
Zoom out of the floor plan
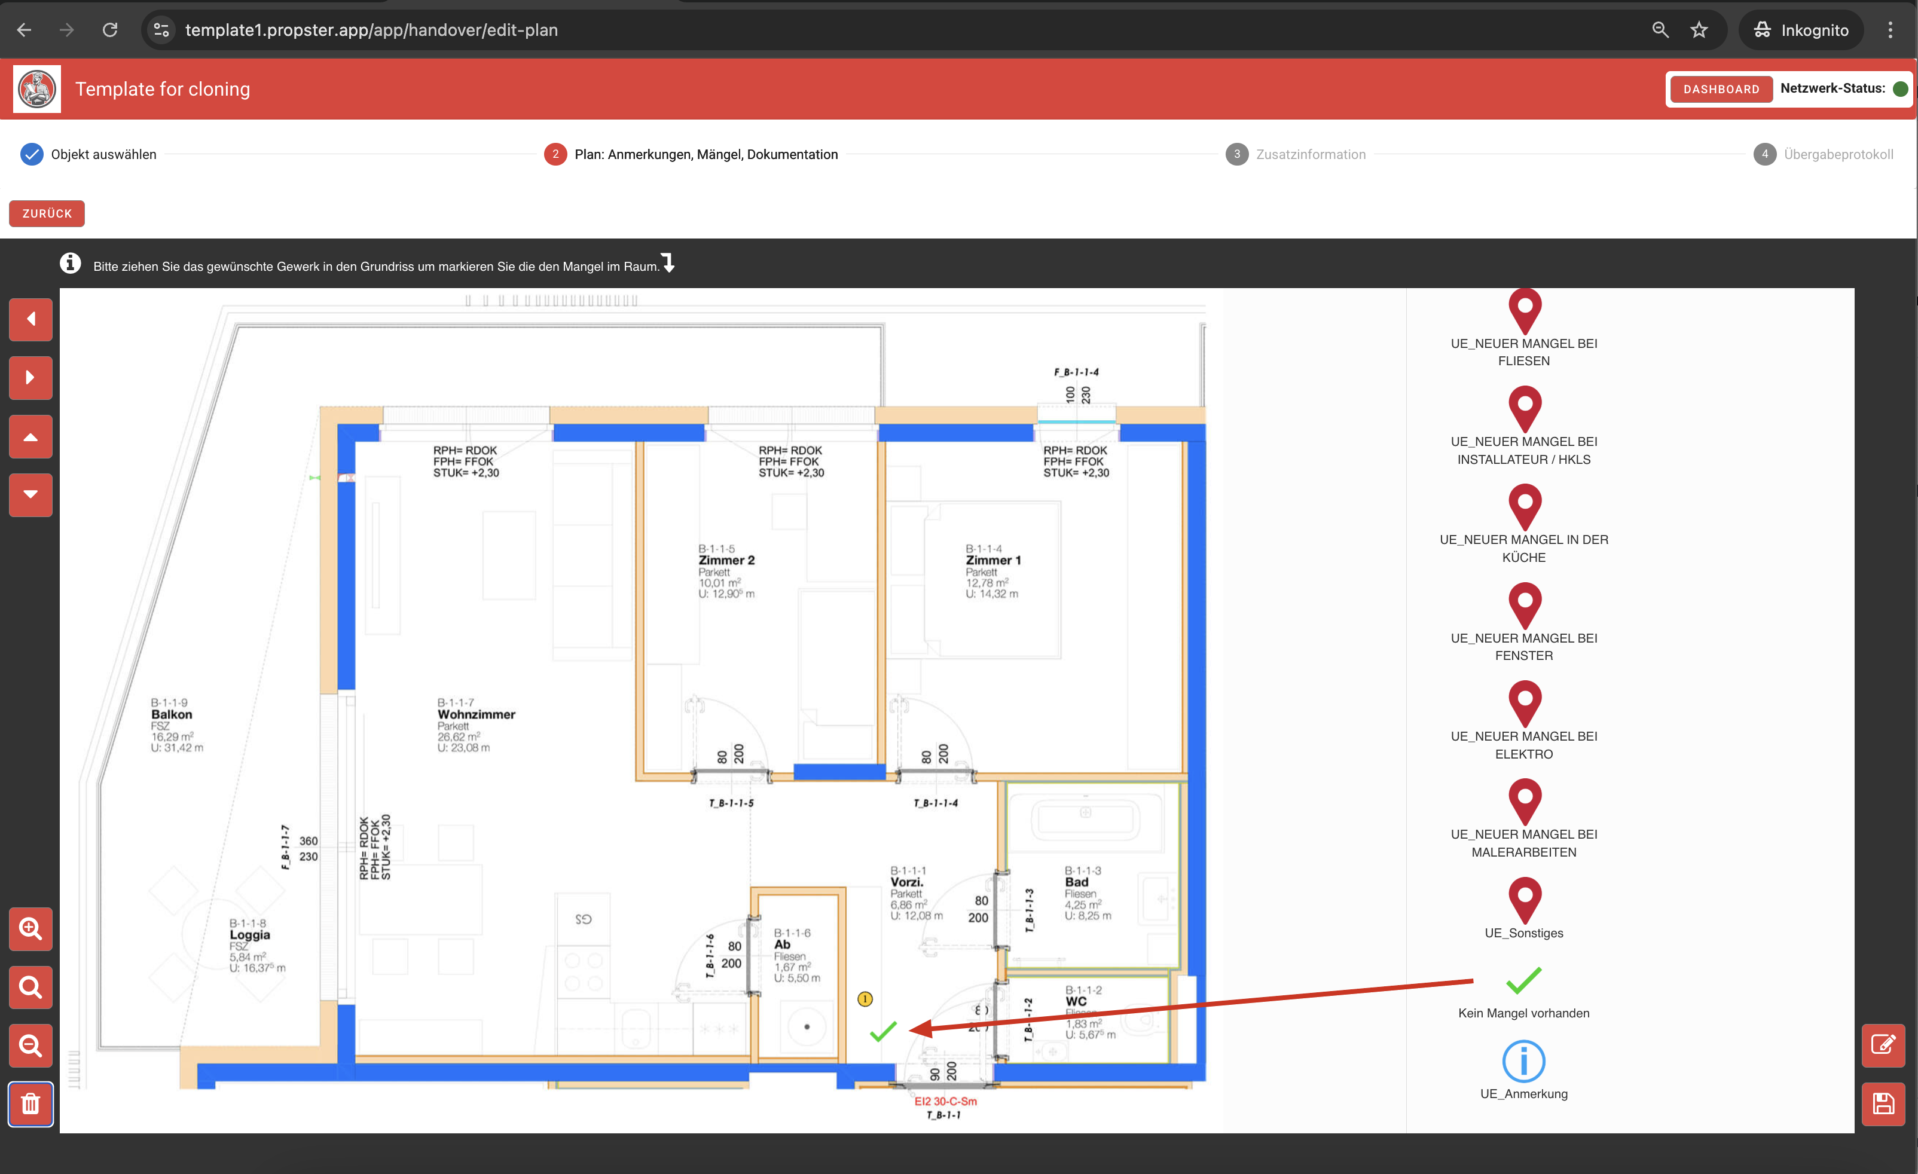point(30,1045)
